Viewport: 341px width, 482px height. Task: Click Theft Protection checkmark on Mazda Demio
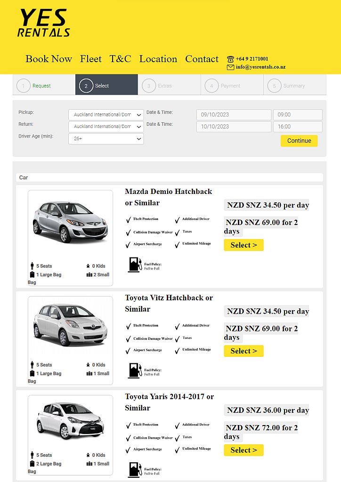point(128,220)
